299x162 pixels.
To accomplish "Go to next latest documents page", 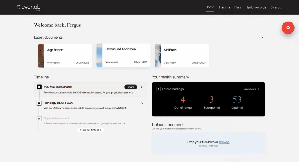I will point(262,38).
